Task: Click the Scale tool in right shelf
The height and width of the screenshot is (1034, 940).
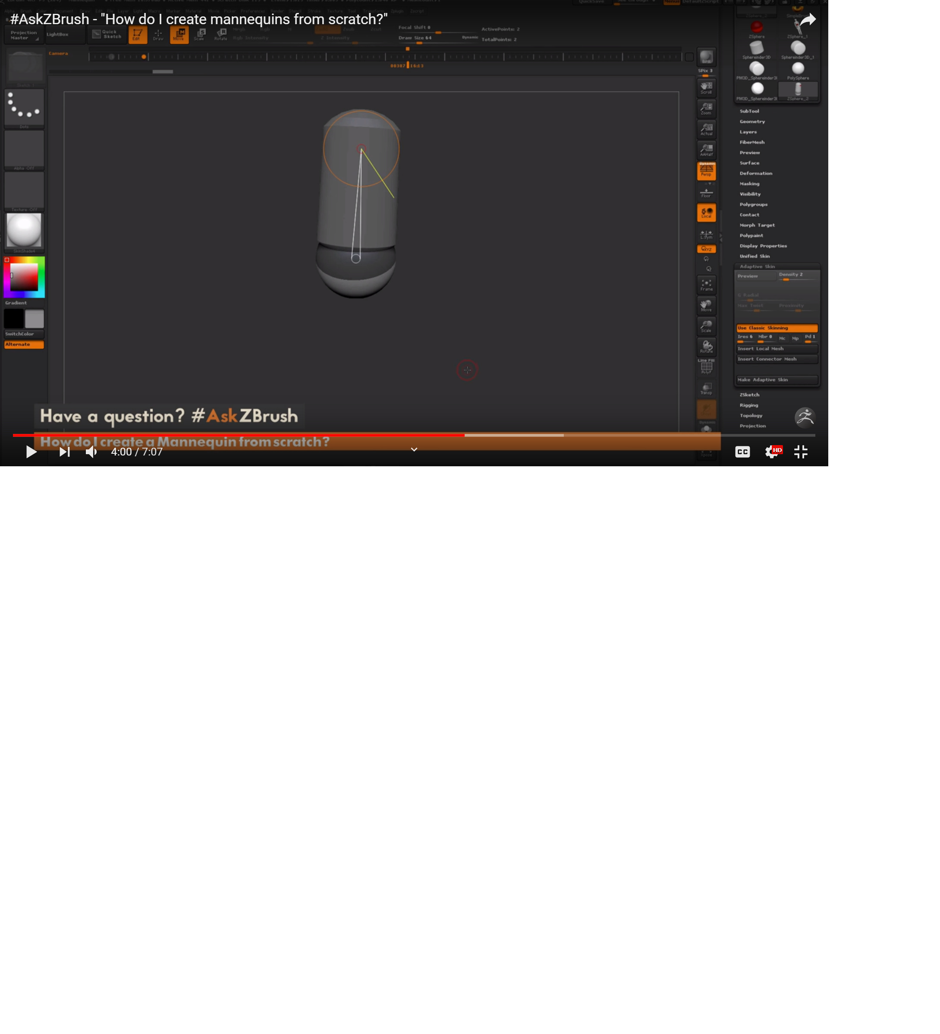Action: pyautogui.click(x=706, y=326)
